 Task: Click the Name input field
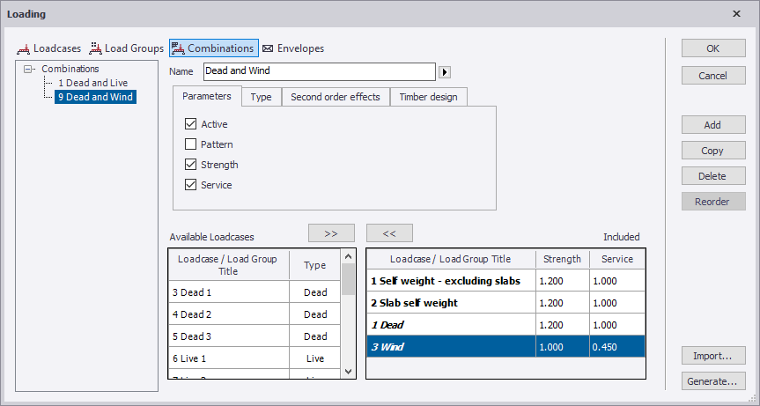[x=320, y=71]
